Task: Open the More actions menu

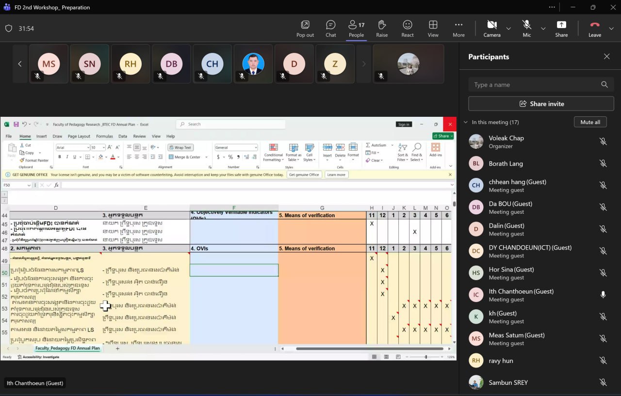Action: (x=458, y=29)
